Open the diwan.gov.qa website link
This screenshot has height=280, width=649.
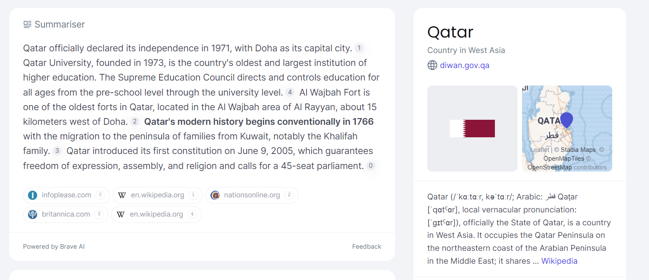pos(464,65)
